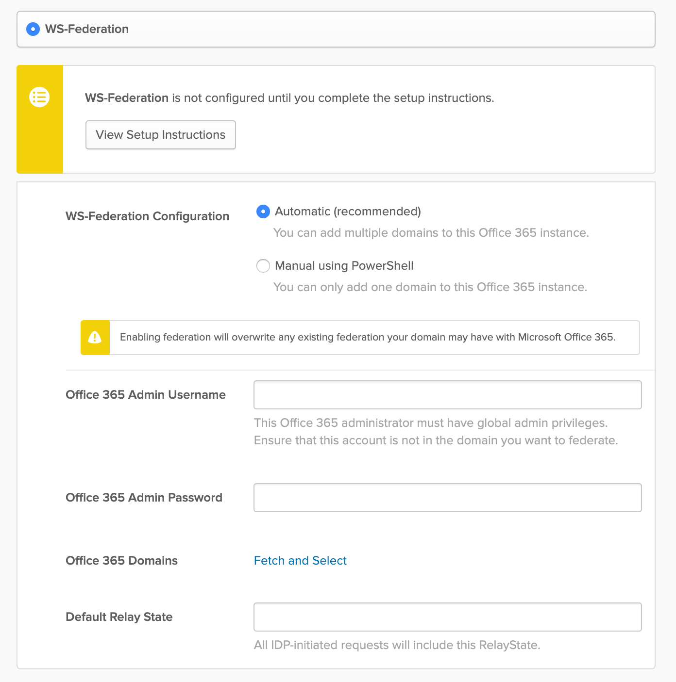Click the setup checklist icon in yellow banner

tap(39, 97)
